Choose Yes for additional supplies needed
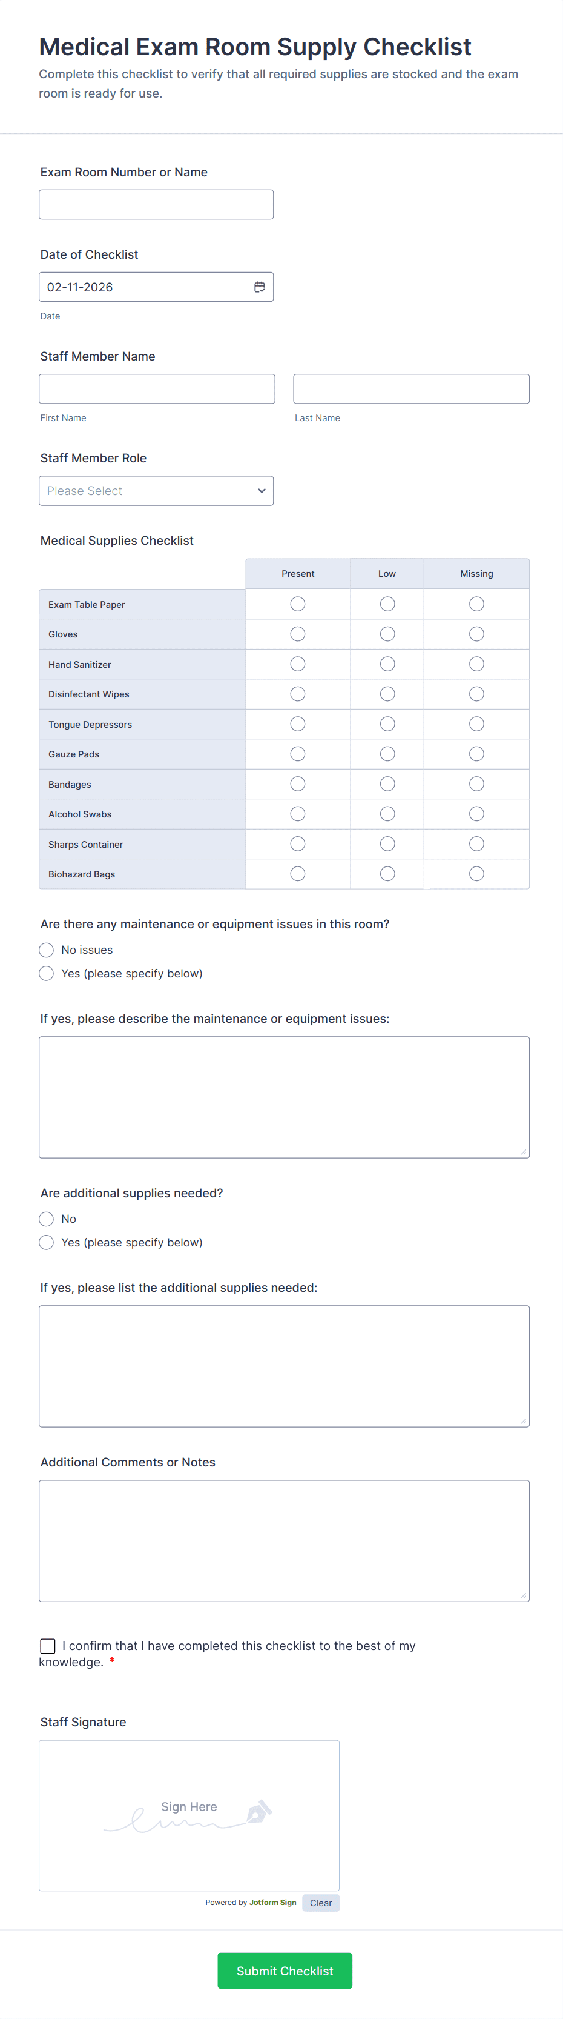Screen dimensions: 563x2019 [x=47, y=1242]
